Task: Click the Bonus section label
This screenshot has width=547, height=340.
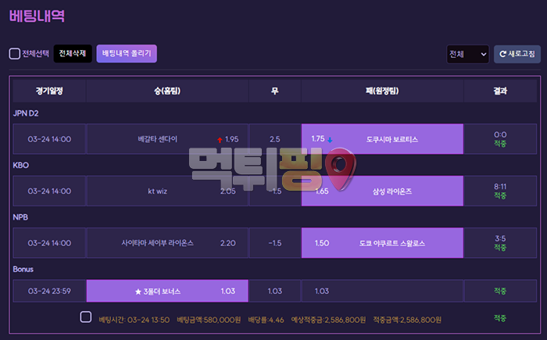Action: (23, 269)
